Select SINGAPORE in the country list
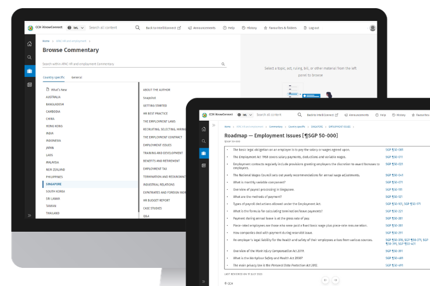430x286 pixels. tap(54, 184)
